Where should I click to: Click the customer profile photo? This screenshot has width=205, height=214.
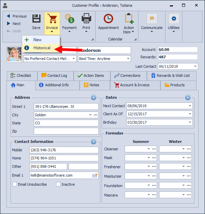pos(14,54)
